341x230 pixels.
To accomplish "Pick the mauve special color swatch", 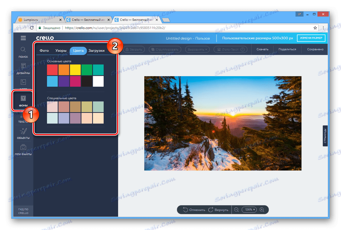I will click(x=75, y=118).
